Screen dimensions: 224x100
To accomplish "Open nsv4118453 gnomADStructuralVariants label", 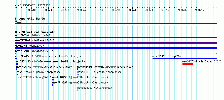I will pos(80,77).
